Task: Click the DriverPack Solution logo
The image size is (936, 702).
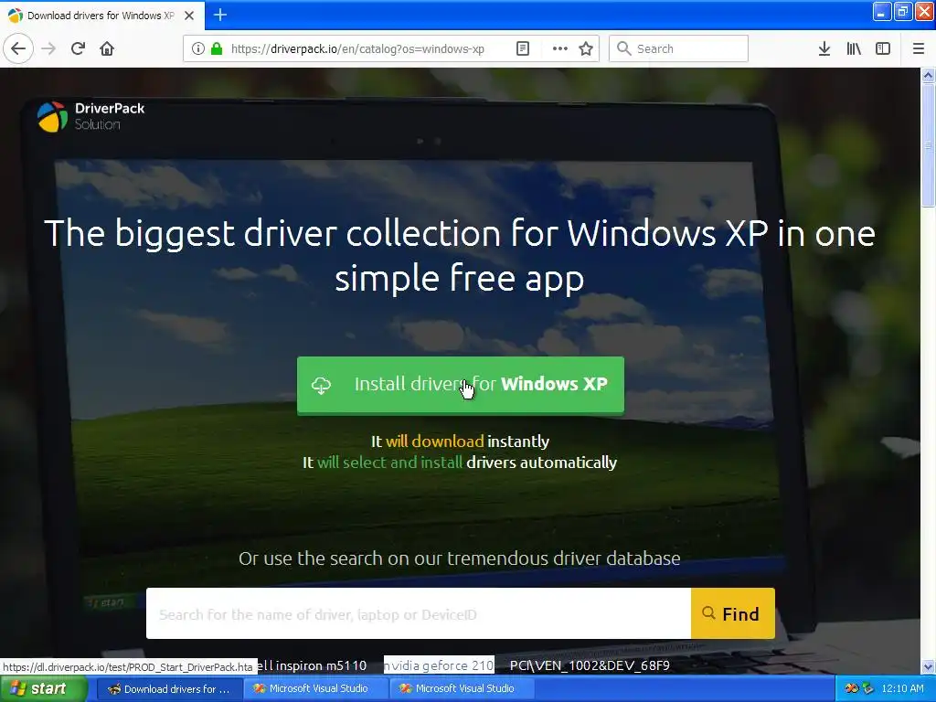Action: [x=91, y=116]
